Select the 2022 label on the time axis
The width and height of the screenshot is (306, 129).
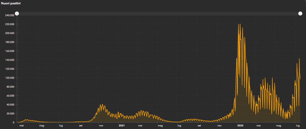click(x=240, y=126)
